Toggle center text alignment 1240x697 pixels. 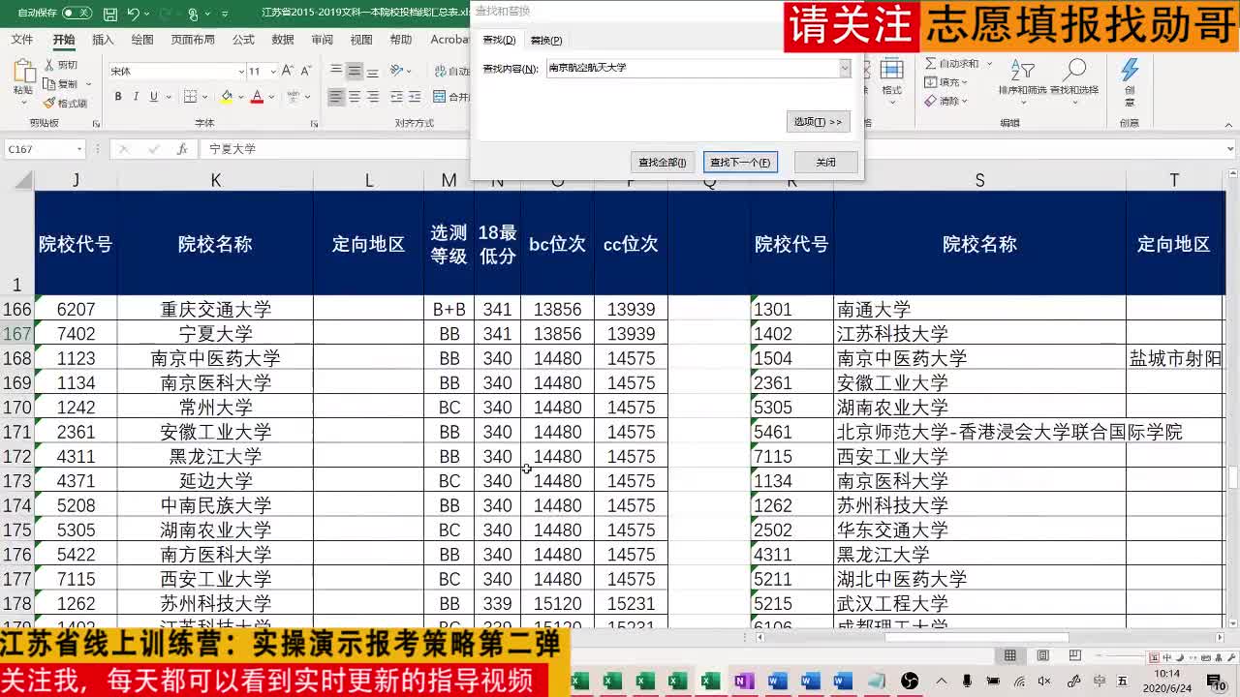point(355,97)
